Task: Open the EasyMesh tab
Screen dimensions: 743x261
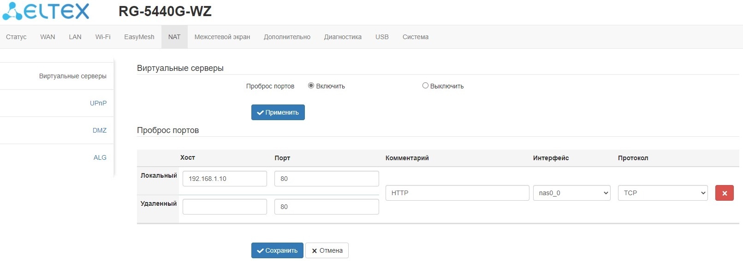Action: pyautogui.click(x=139, y=37)
